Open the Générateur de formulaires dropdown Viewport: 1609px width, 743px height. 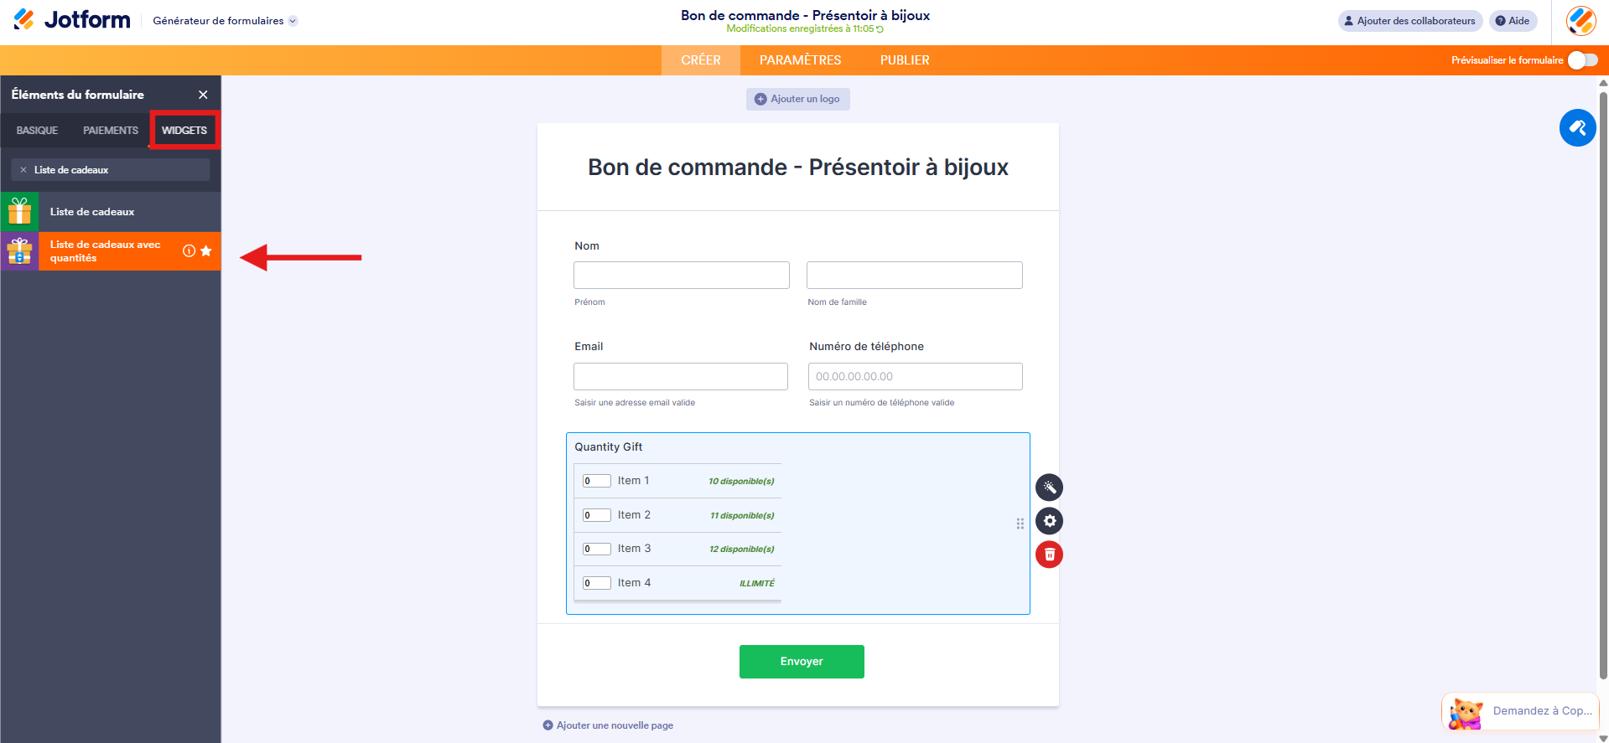[x=224, y=20]
